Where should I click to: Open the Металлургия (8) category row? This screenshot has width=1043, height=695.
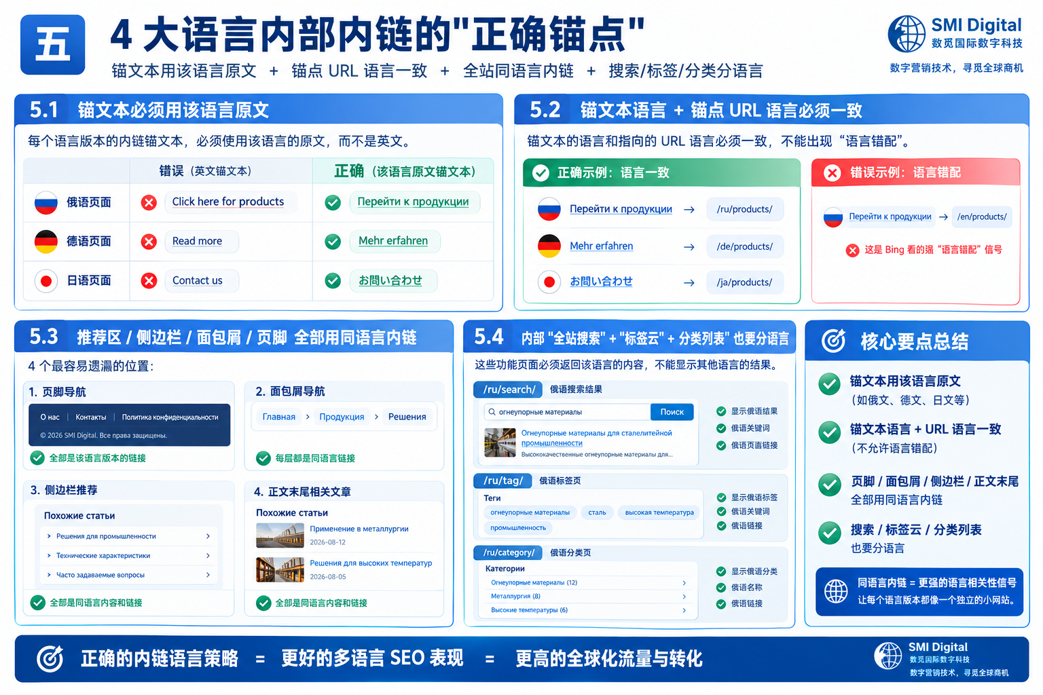click(588, 597)
